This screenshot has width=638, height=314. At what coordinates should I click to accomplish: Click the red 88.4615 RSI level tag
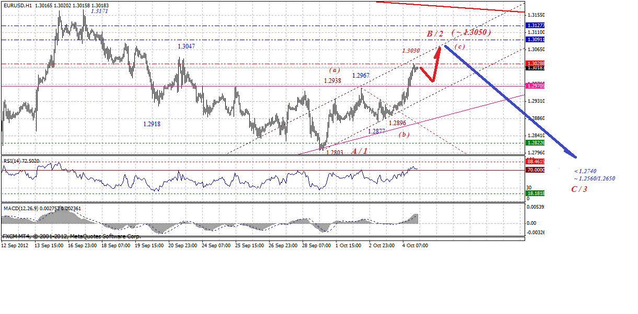536,162
